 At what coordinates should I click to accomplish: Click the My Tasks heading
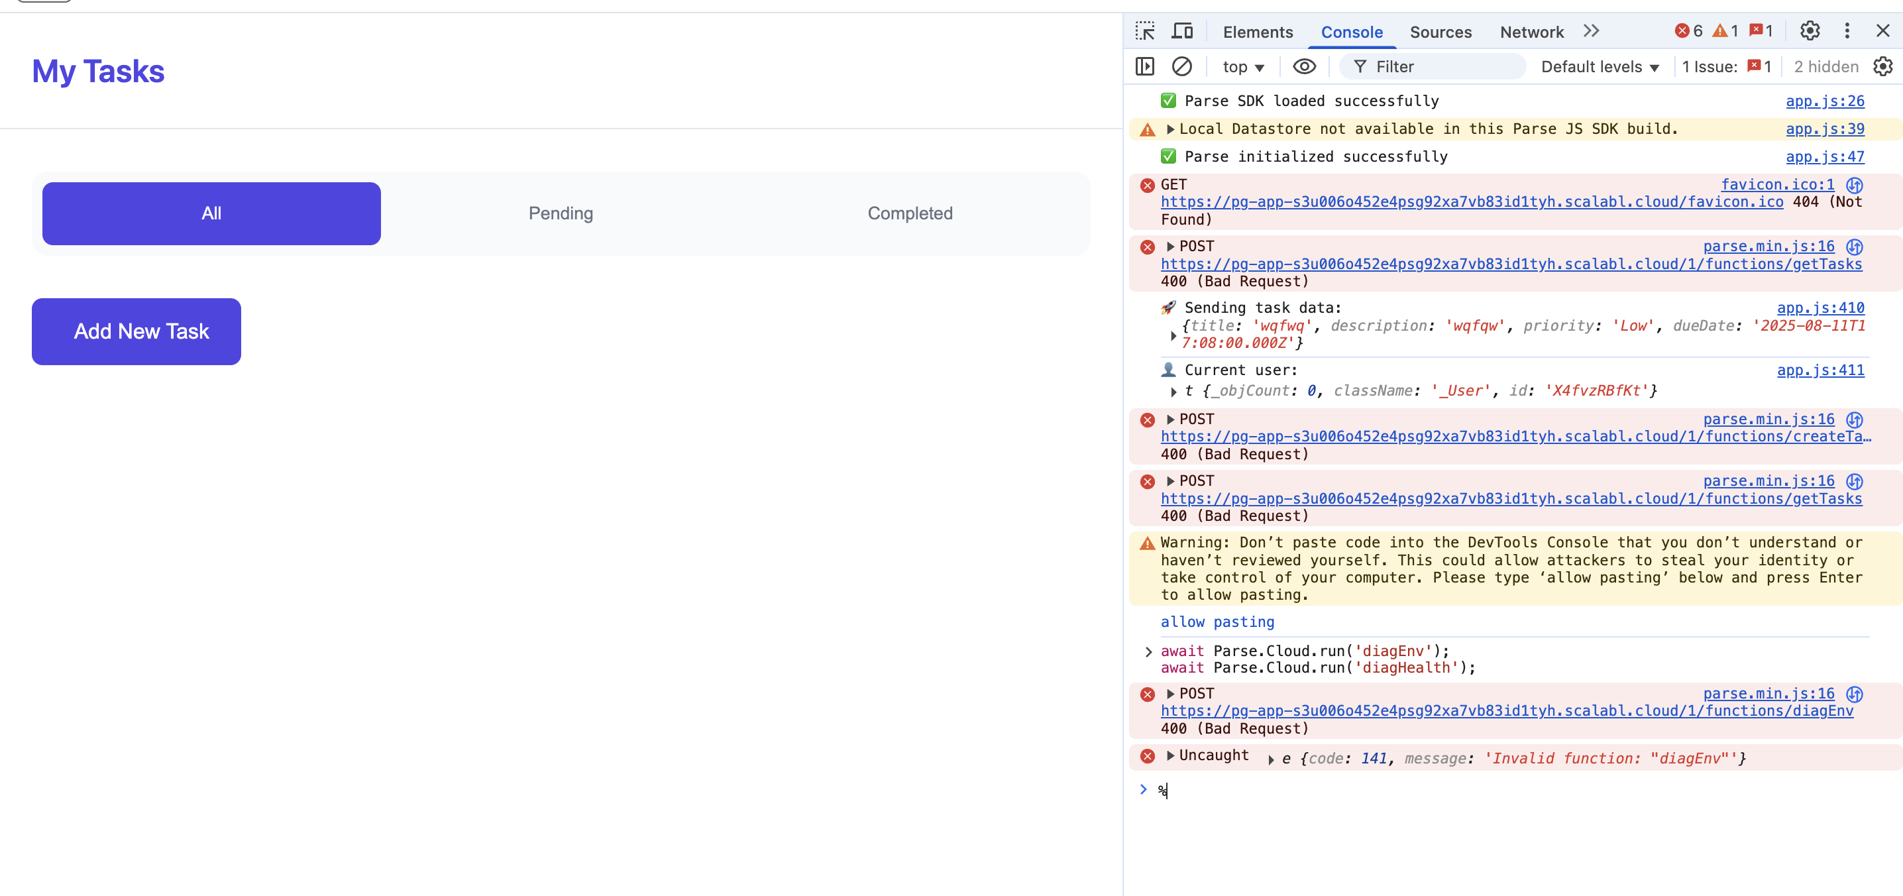point(98,72)
